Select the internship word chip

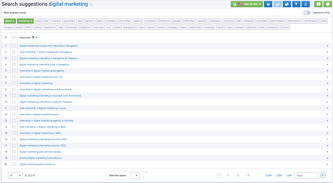(x=124, y=21)
